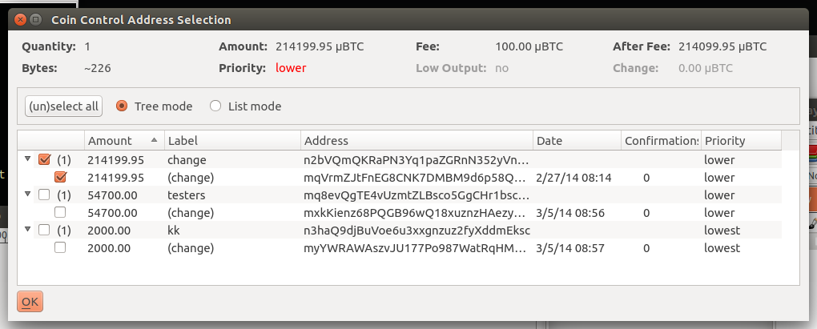The height and width of the screenshot is (329, 817).
Task: Collapse the change address tree group
Action: click(x=27, y=158)
